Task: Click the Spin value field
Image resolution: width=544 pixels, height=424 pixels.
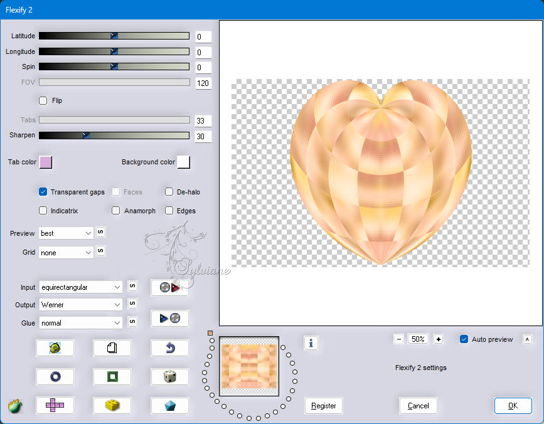Action: point(203,67)
